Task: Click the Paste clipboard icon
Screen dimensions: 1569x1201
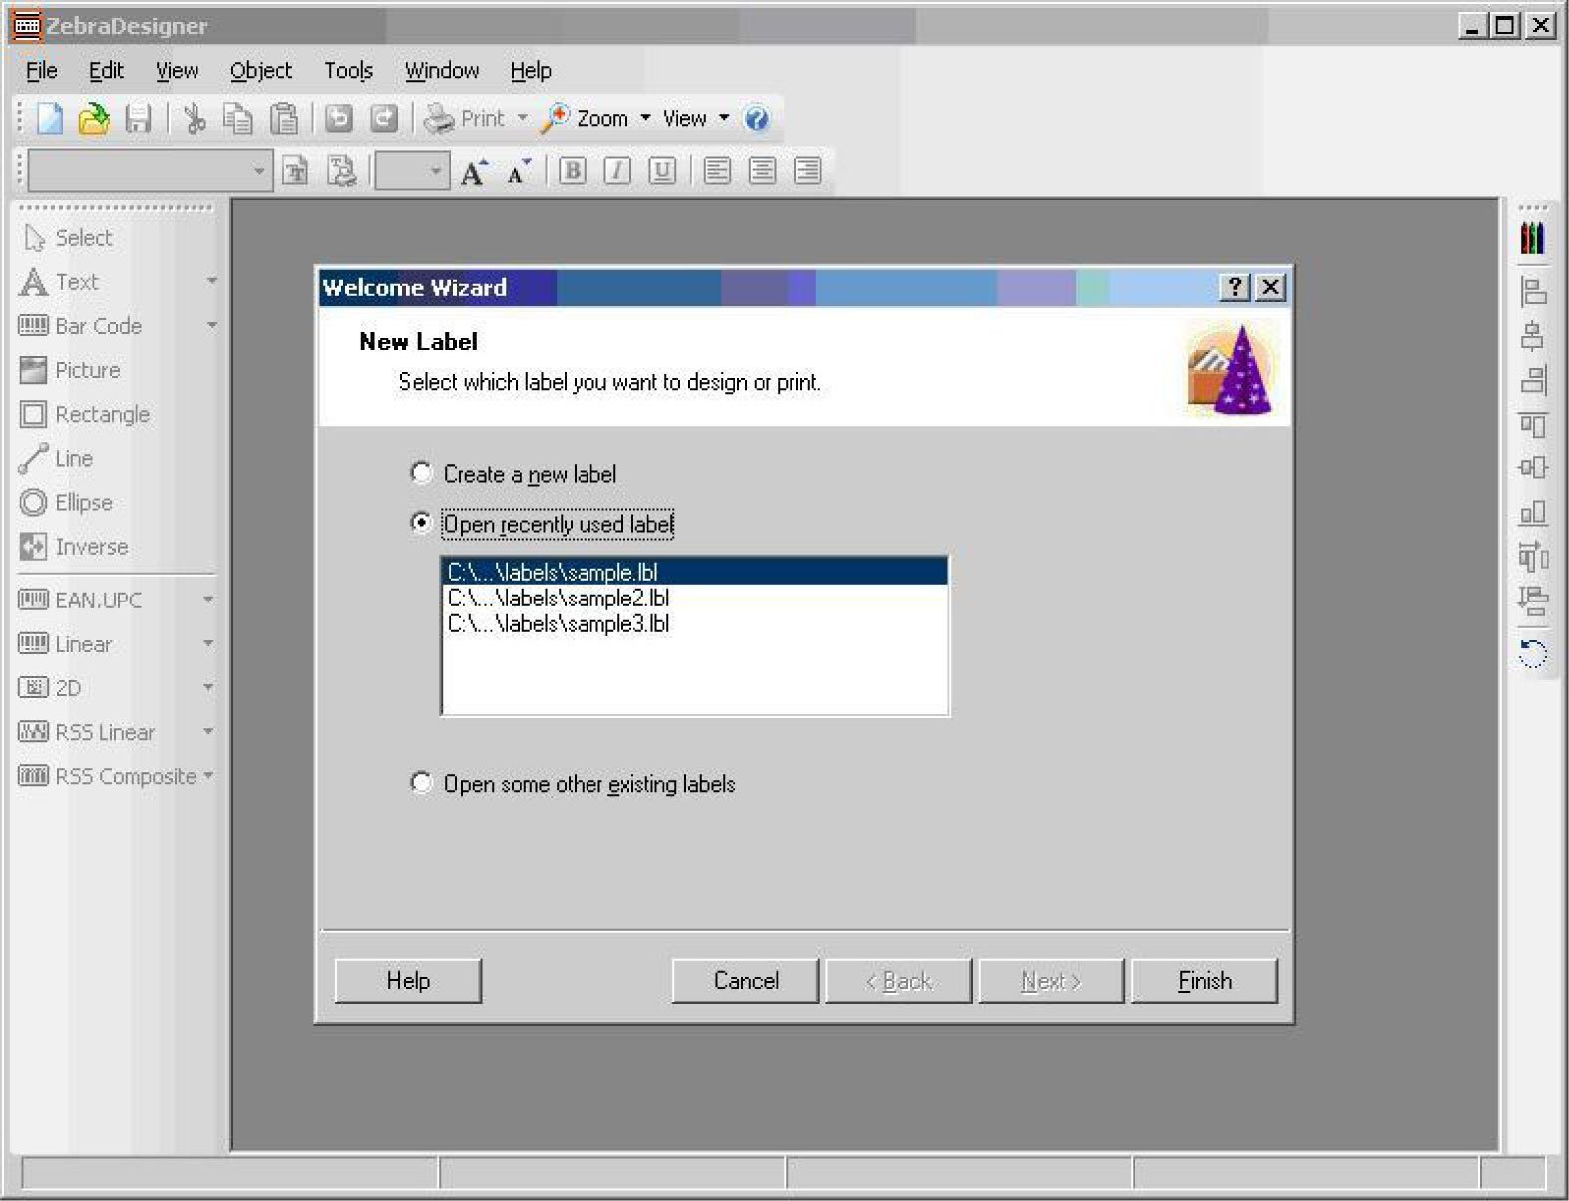Action: coord(284,119)
